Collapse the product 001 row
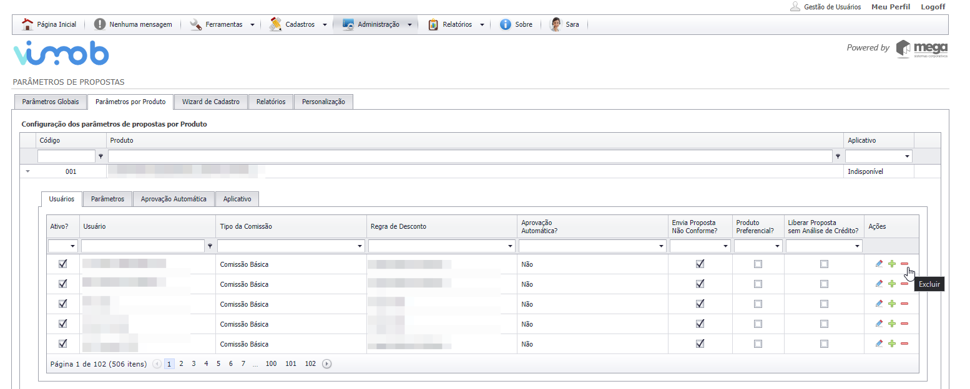The width and height of the screenshot is (970, 389). tap(27, 171)
